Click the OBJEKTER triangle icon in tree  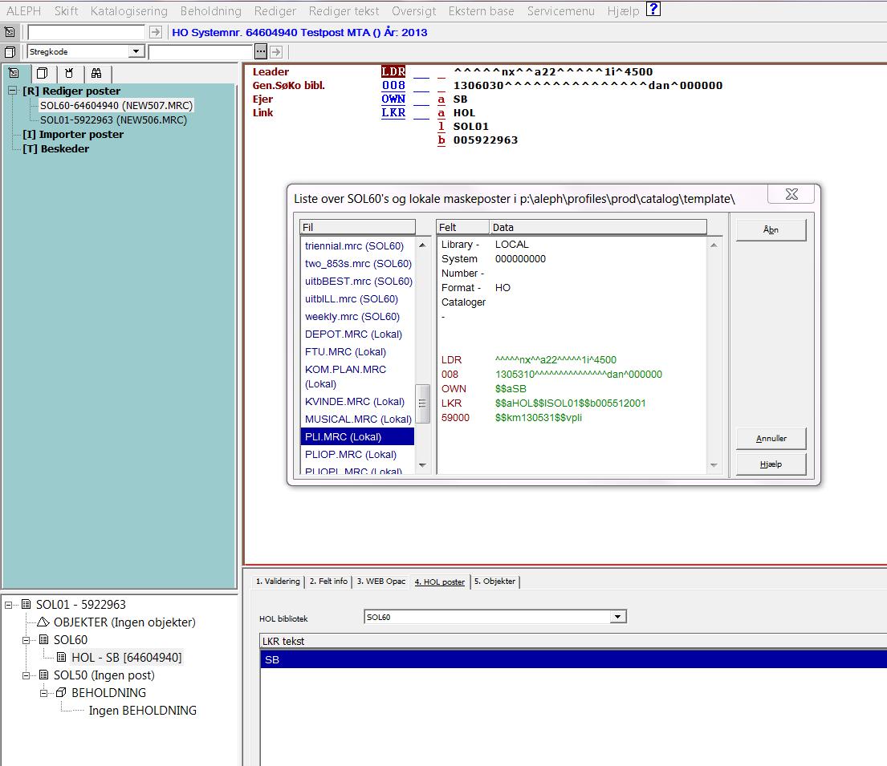[x=43, y=622]
